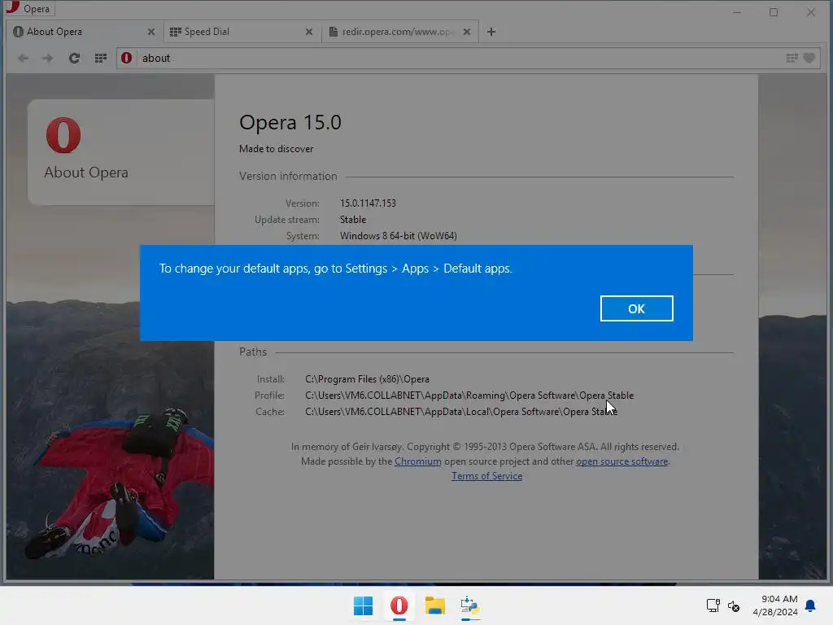Click the muted volume tray icon
Image resolution: width=833 pixels, height=625 pixels.
click(734, 605)
